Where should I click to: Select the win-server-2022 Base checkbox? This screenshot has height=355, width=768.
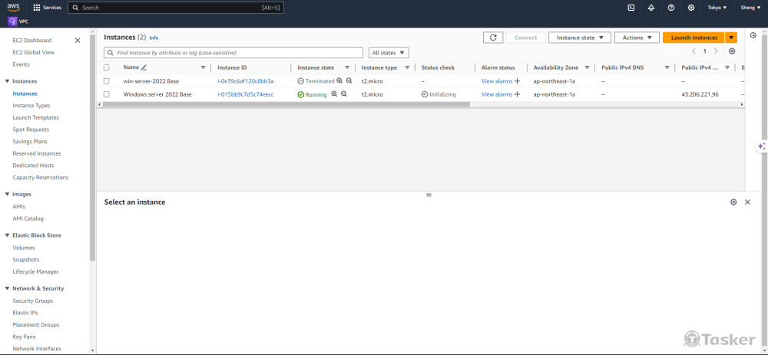pos(107,81)
